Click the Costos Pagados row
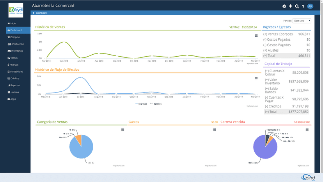 pyautogui.click(x=286, y=39)
